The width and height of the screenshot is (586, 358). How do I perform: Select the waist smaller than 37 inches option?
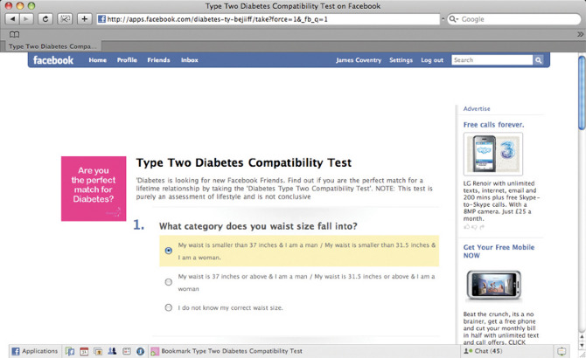click(169, 251)
